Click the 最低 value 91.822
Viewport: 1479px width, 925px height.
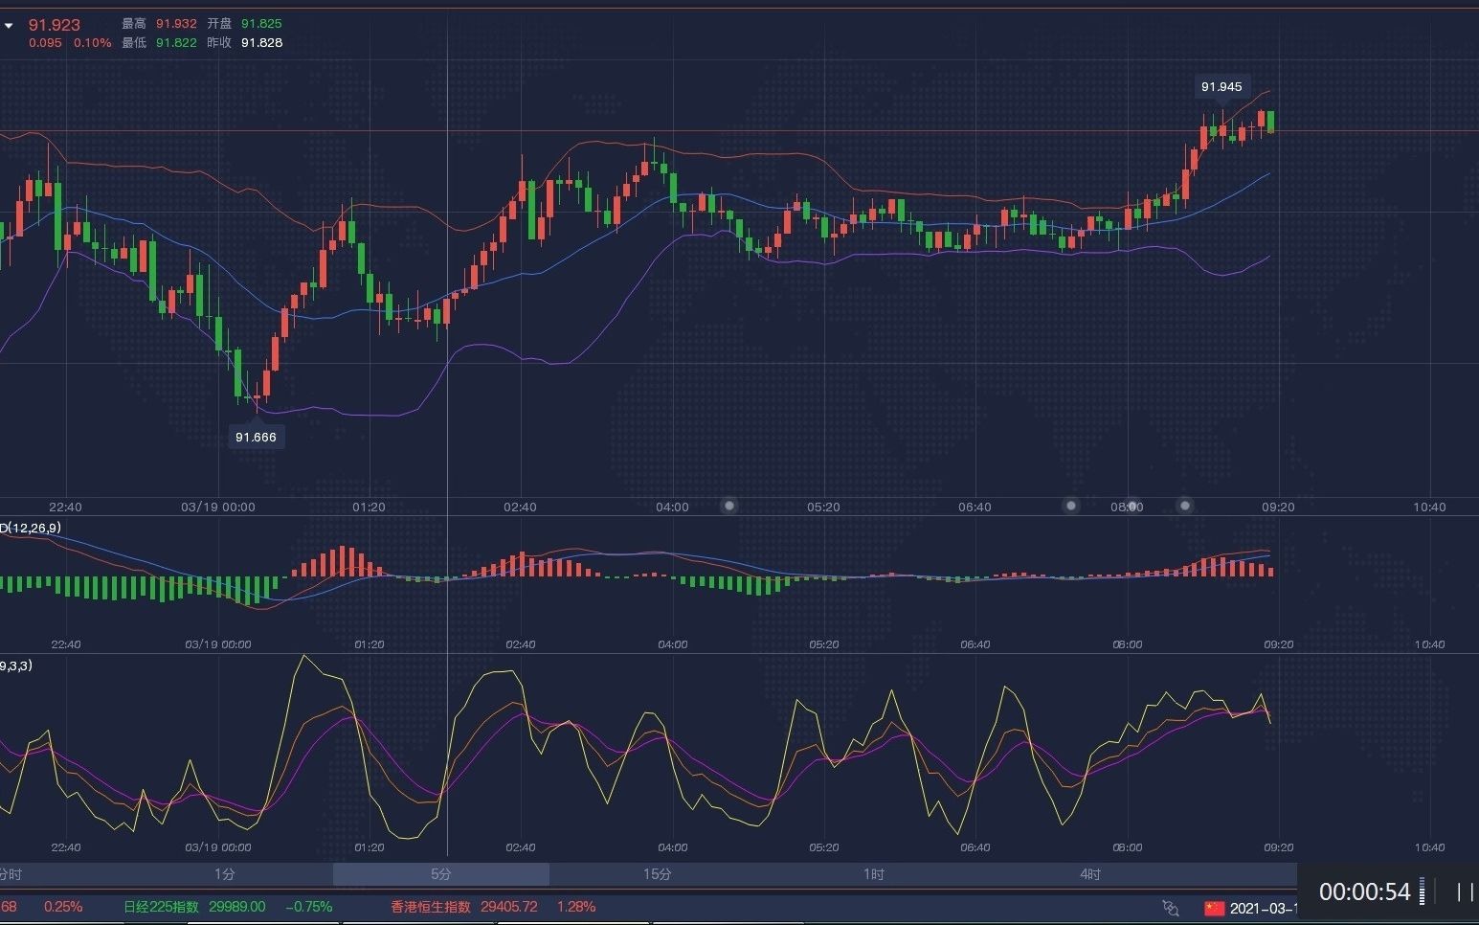[x=176, y=42]
